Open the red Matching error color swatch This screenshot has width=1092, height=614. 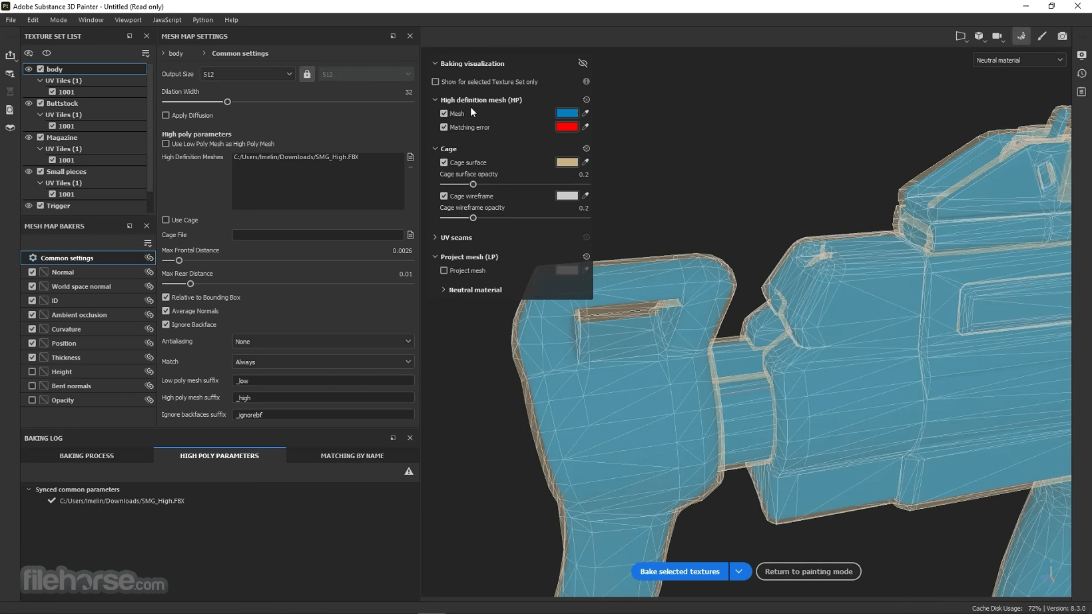click(x=567, y=127)
